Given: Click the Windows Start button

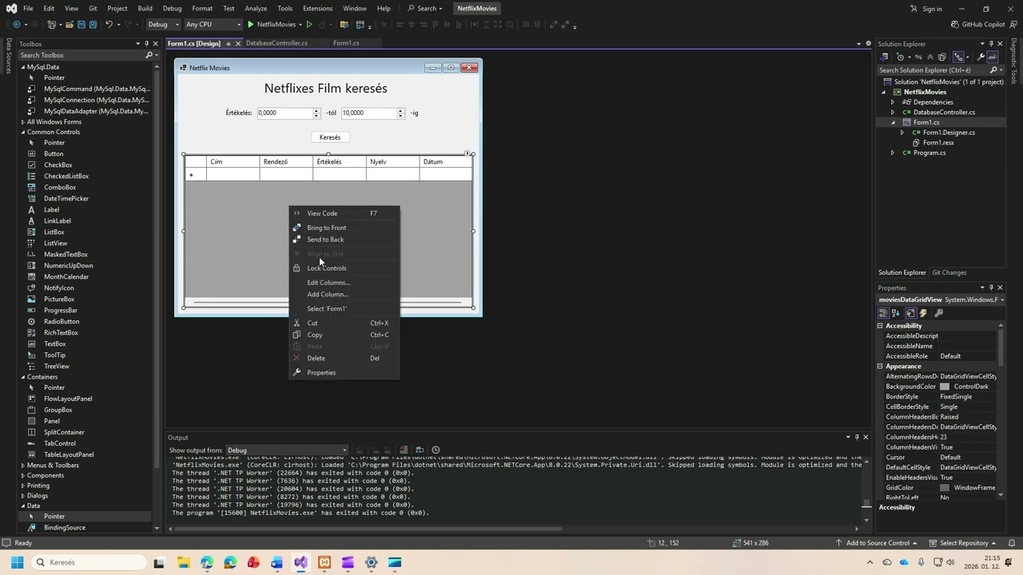Looking at the screenshot, I should [17, 562].
